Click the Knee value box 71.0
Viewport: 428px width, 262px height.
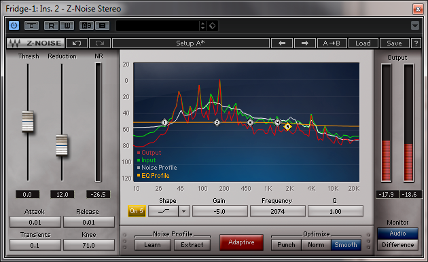[x=89, y=245]
